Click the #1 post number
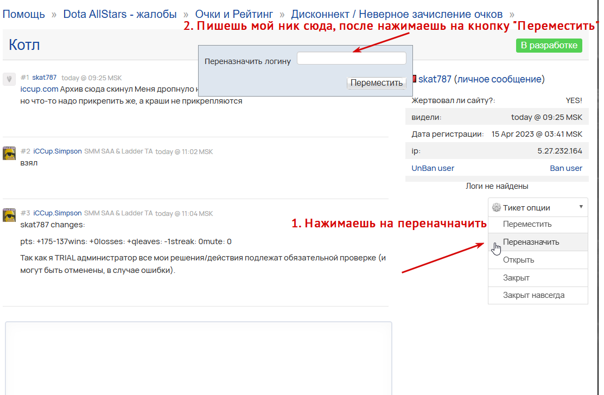The image size is (604, 395). [x=24, y=78]
